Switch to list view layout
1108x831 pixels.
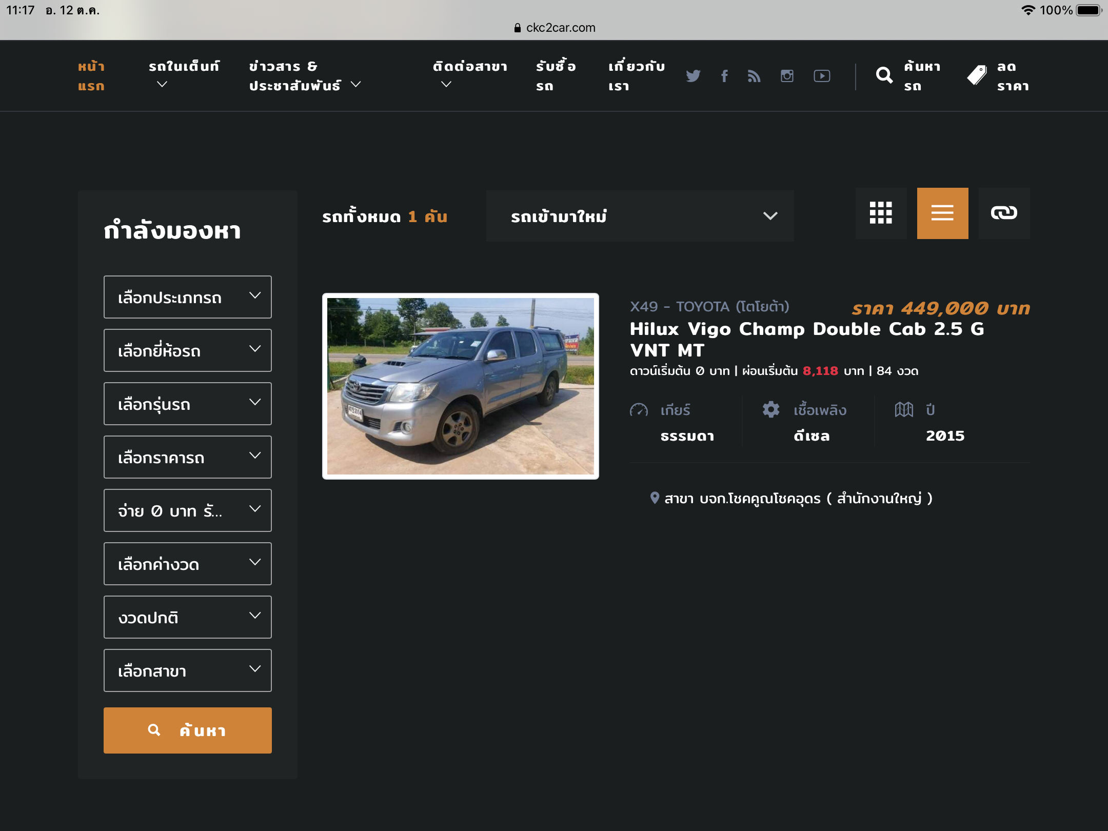click(x=942, y=213)
